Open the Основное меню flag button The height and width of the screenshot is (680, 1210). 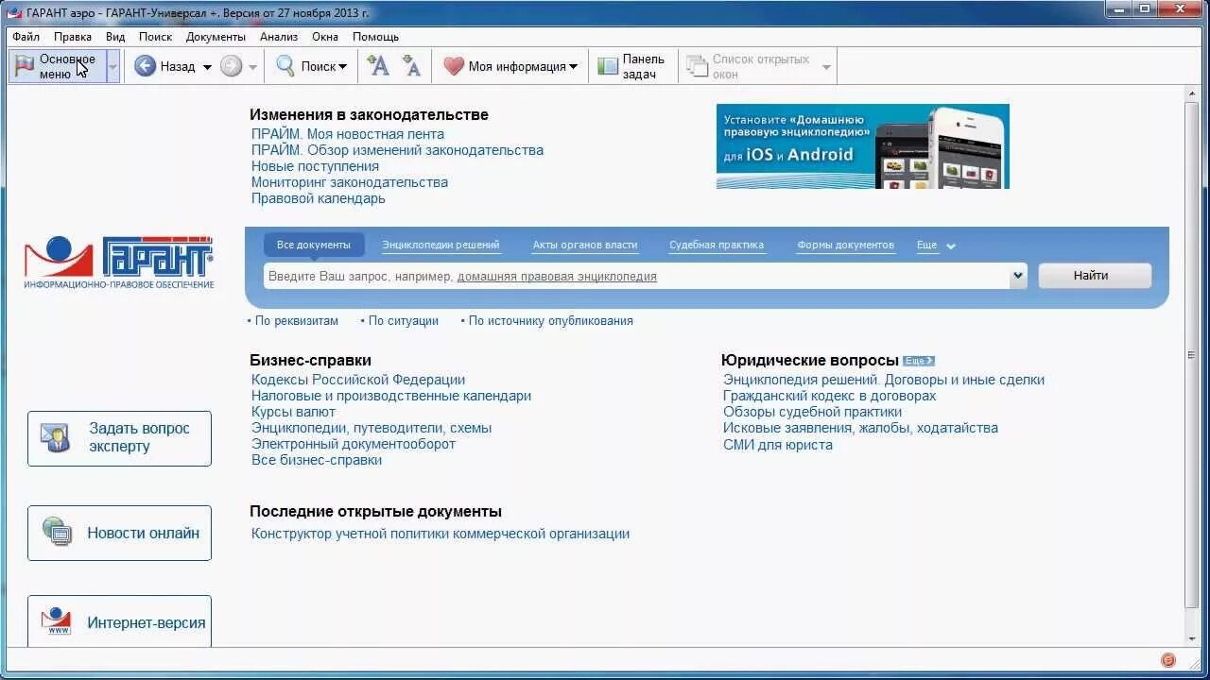pos(57,66)
